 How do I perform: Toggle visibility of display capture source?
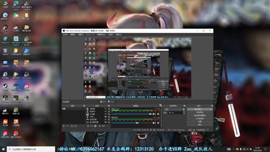click(x=106, y=122)
